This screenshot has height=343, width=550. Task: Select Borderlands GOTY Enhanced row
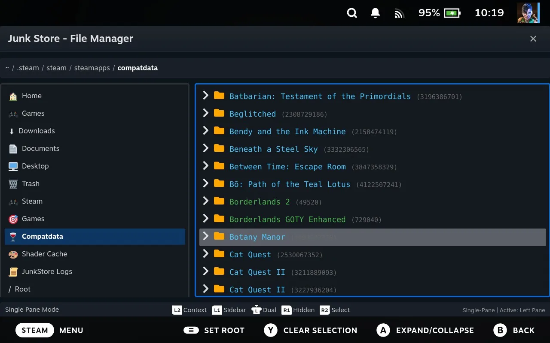pyautogui.click(x=373, y=219)
